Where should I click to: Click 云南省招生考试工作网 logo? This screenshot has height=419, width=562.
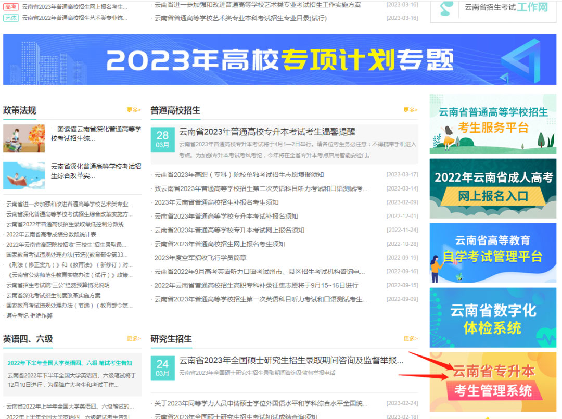(492, 9)
